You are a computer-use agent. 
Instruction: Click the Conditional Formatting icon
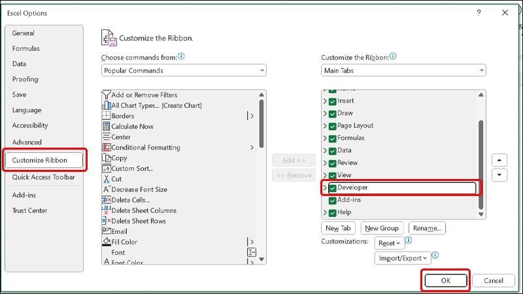pyautogui.click(x=106, y=148)
